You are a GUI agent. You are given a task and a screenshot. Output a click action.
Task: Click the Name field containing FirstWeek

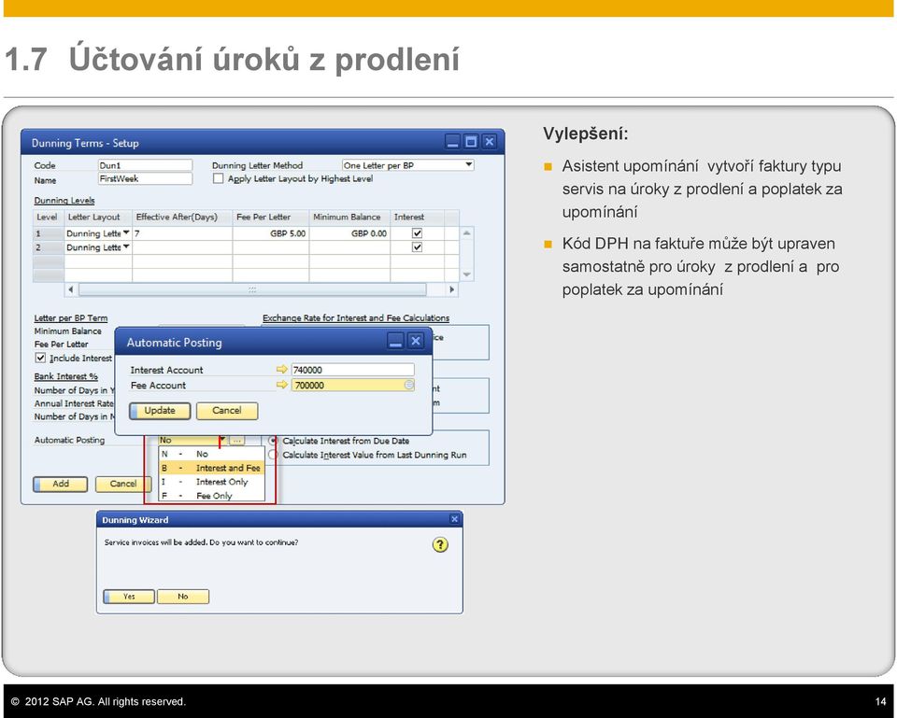146,178
